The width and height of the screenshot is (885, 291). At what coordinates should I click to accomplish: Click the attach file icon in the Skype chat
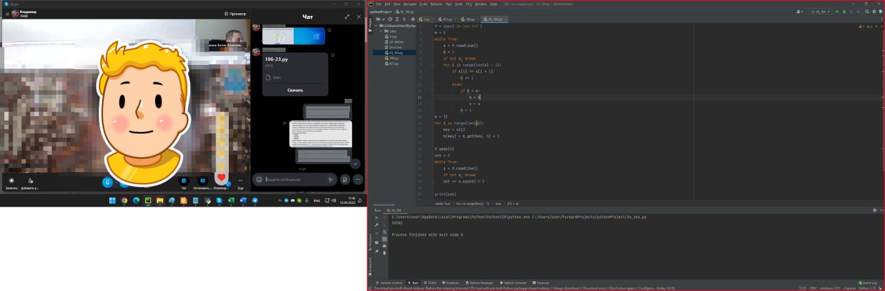344,179
